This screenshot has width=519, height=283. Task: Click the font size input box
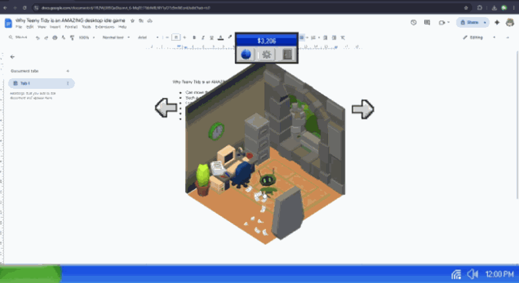pos(176,38)
